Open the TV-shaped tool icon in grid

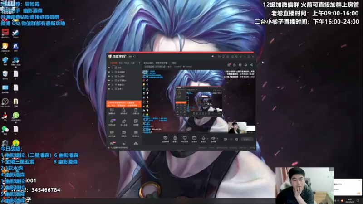click(x=124, y=133)
